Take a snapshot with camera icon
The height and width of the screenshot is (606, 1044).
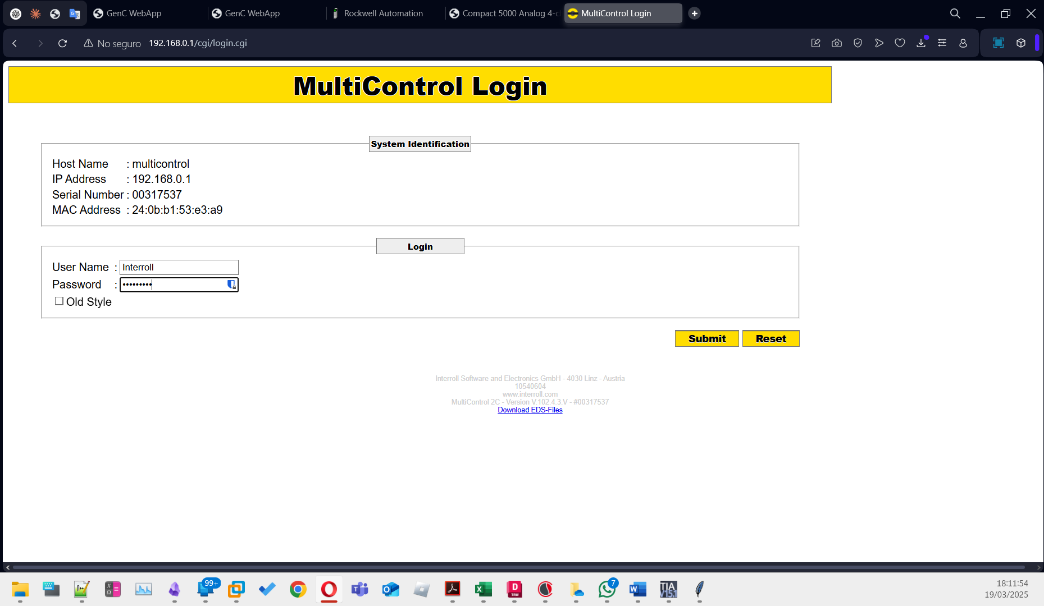[x=837, y=43]
